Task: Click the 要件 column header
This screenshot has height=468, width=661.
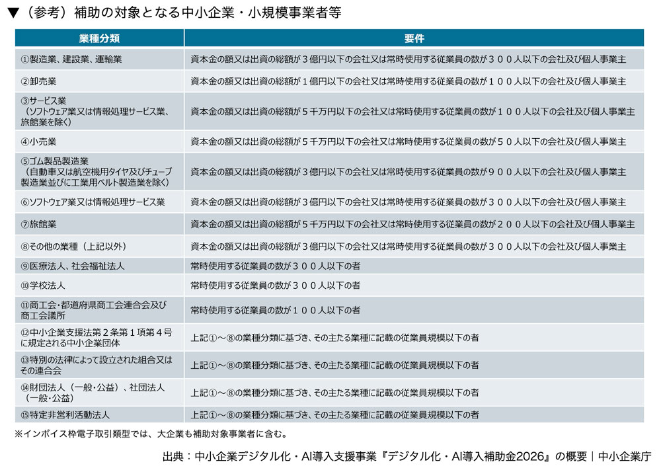Action: pos(414,38)
